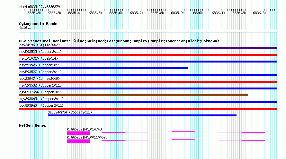
Task: Click the 6836.3k ruler tick label
Action: 260,13
